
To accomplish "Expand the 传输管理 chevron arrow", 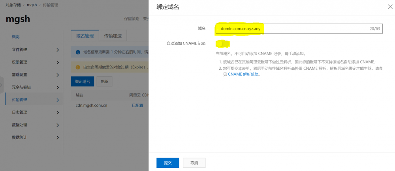I will pyautogui.click(x=58, y=100).
